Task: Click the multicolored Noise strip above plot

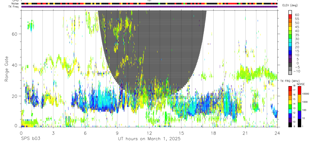Action: coord(149,4)
